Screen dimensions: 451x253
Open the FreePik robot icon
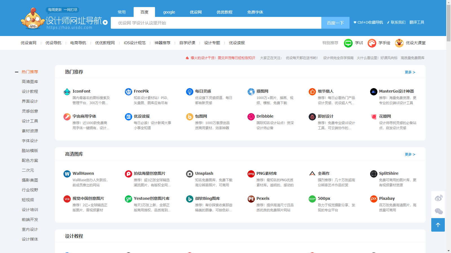point(129,92)
